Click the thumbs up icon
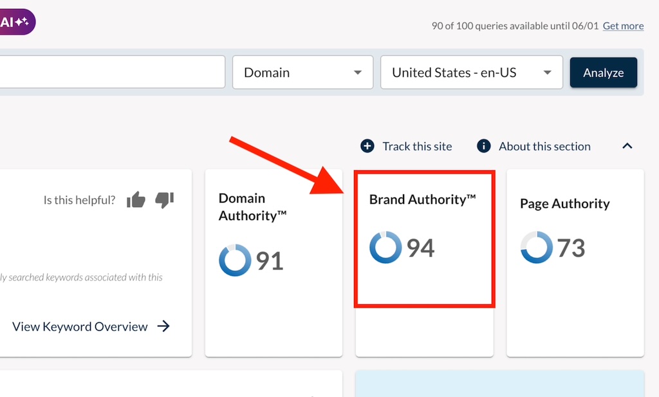659x397 pixels. [x=136, y=199]
